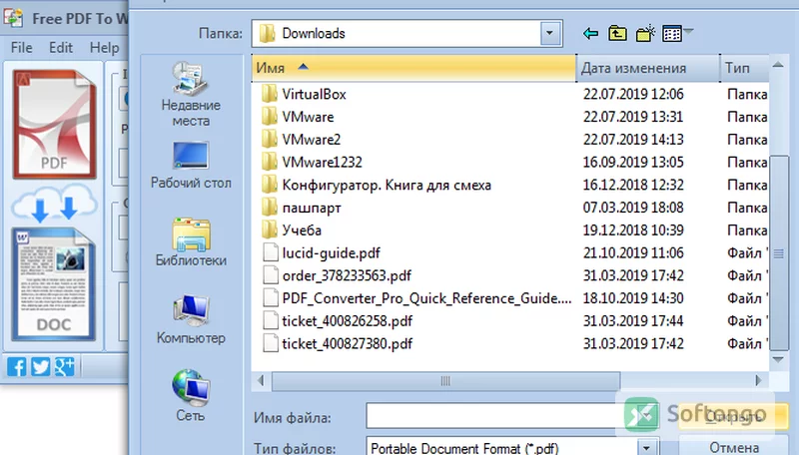This screenshot has height=455, width=799.
Task: Click date 31.03.2019 17:44
Action: pyautogui.click(x=633, y=321)
